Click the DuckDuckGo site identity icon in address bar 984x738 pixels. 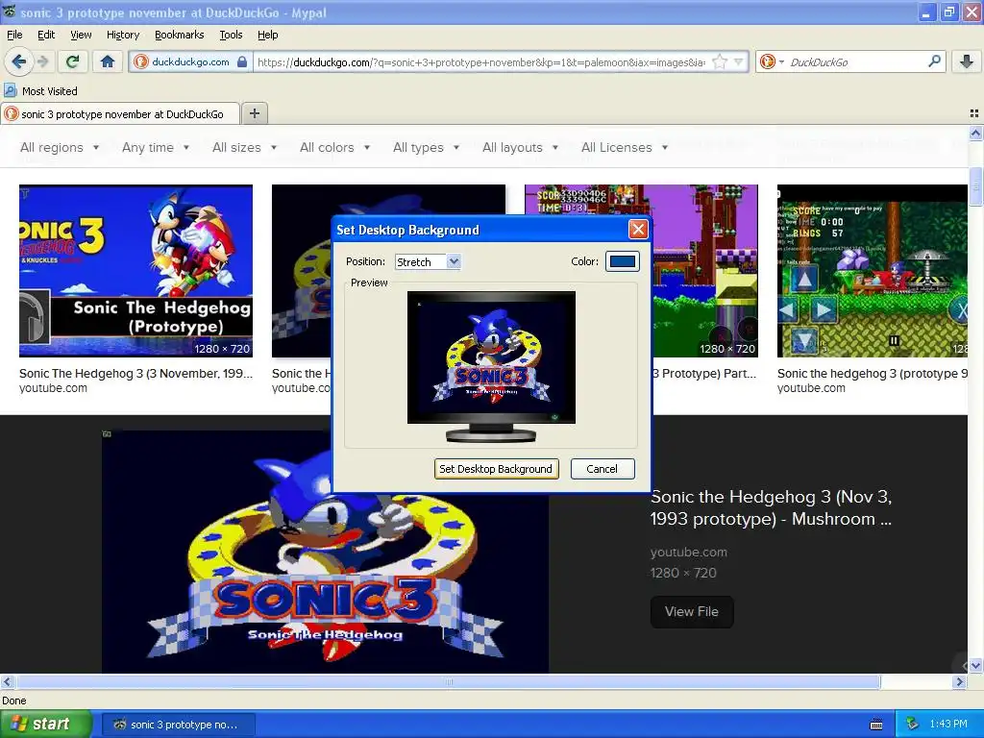[x=141, y=61]
